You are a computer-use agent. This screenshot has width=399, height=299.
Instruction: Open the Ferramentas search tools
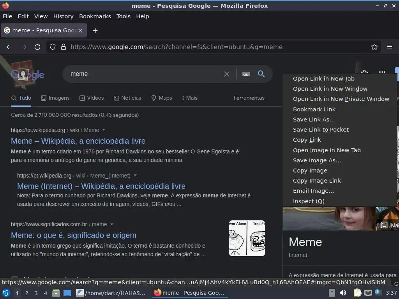(x=249, y=98)
